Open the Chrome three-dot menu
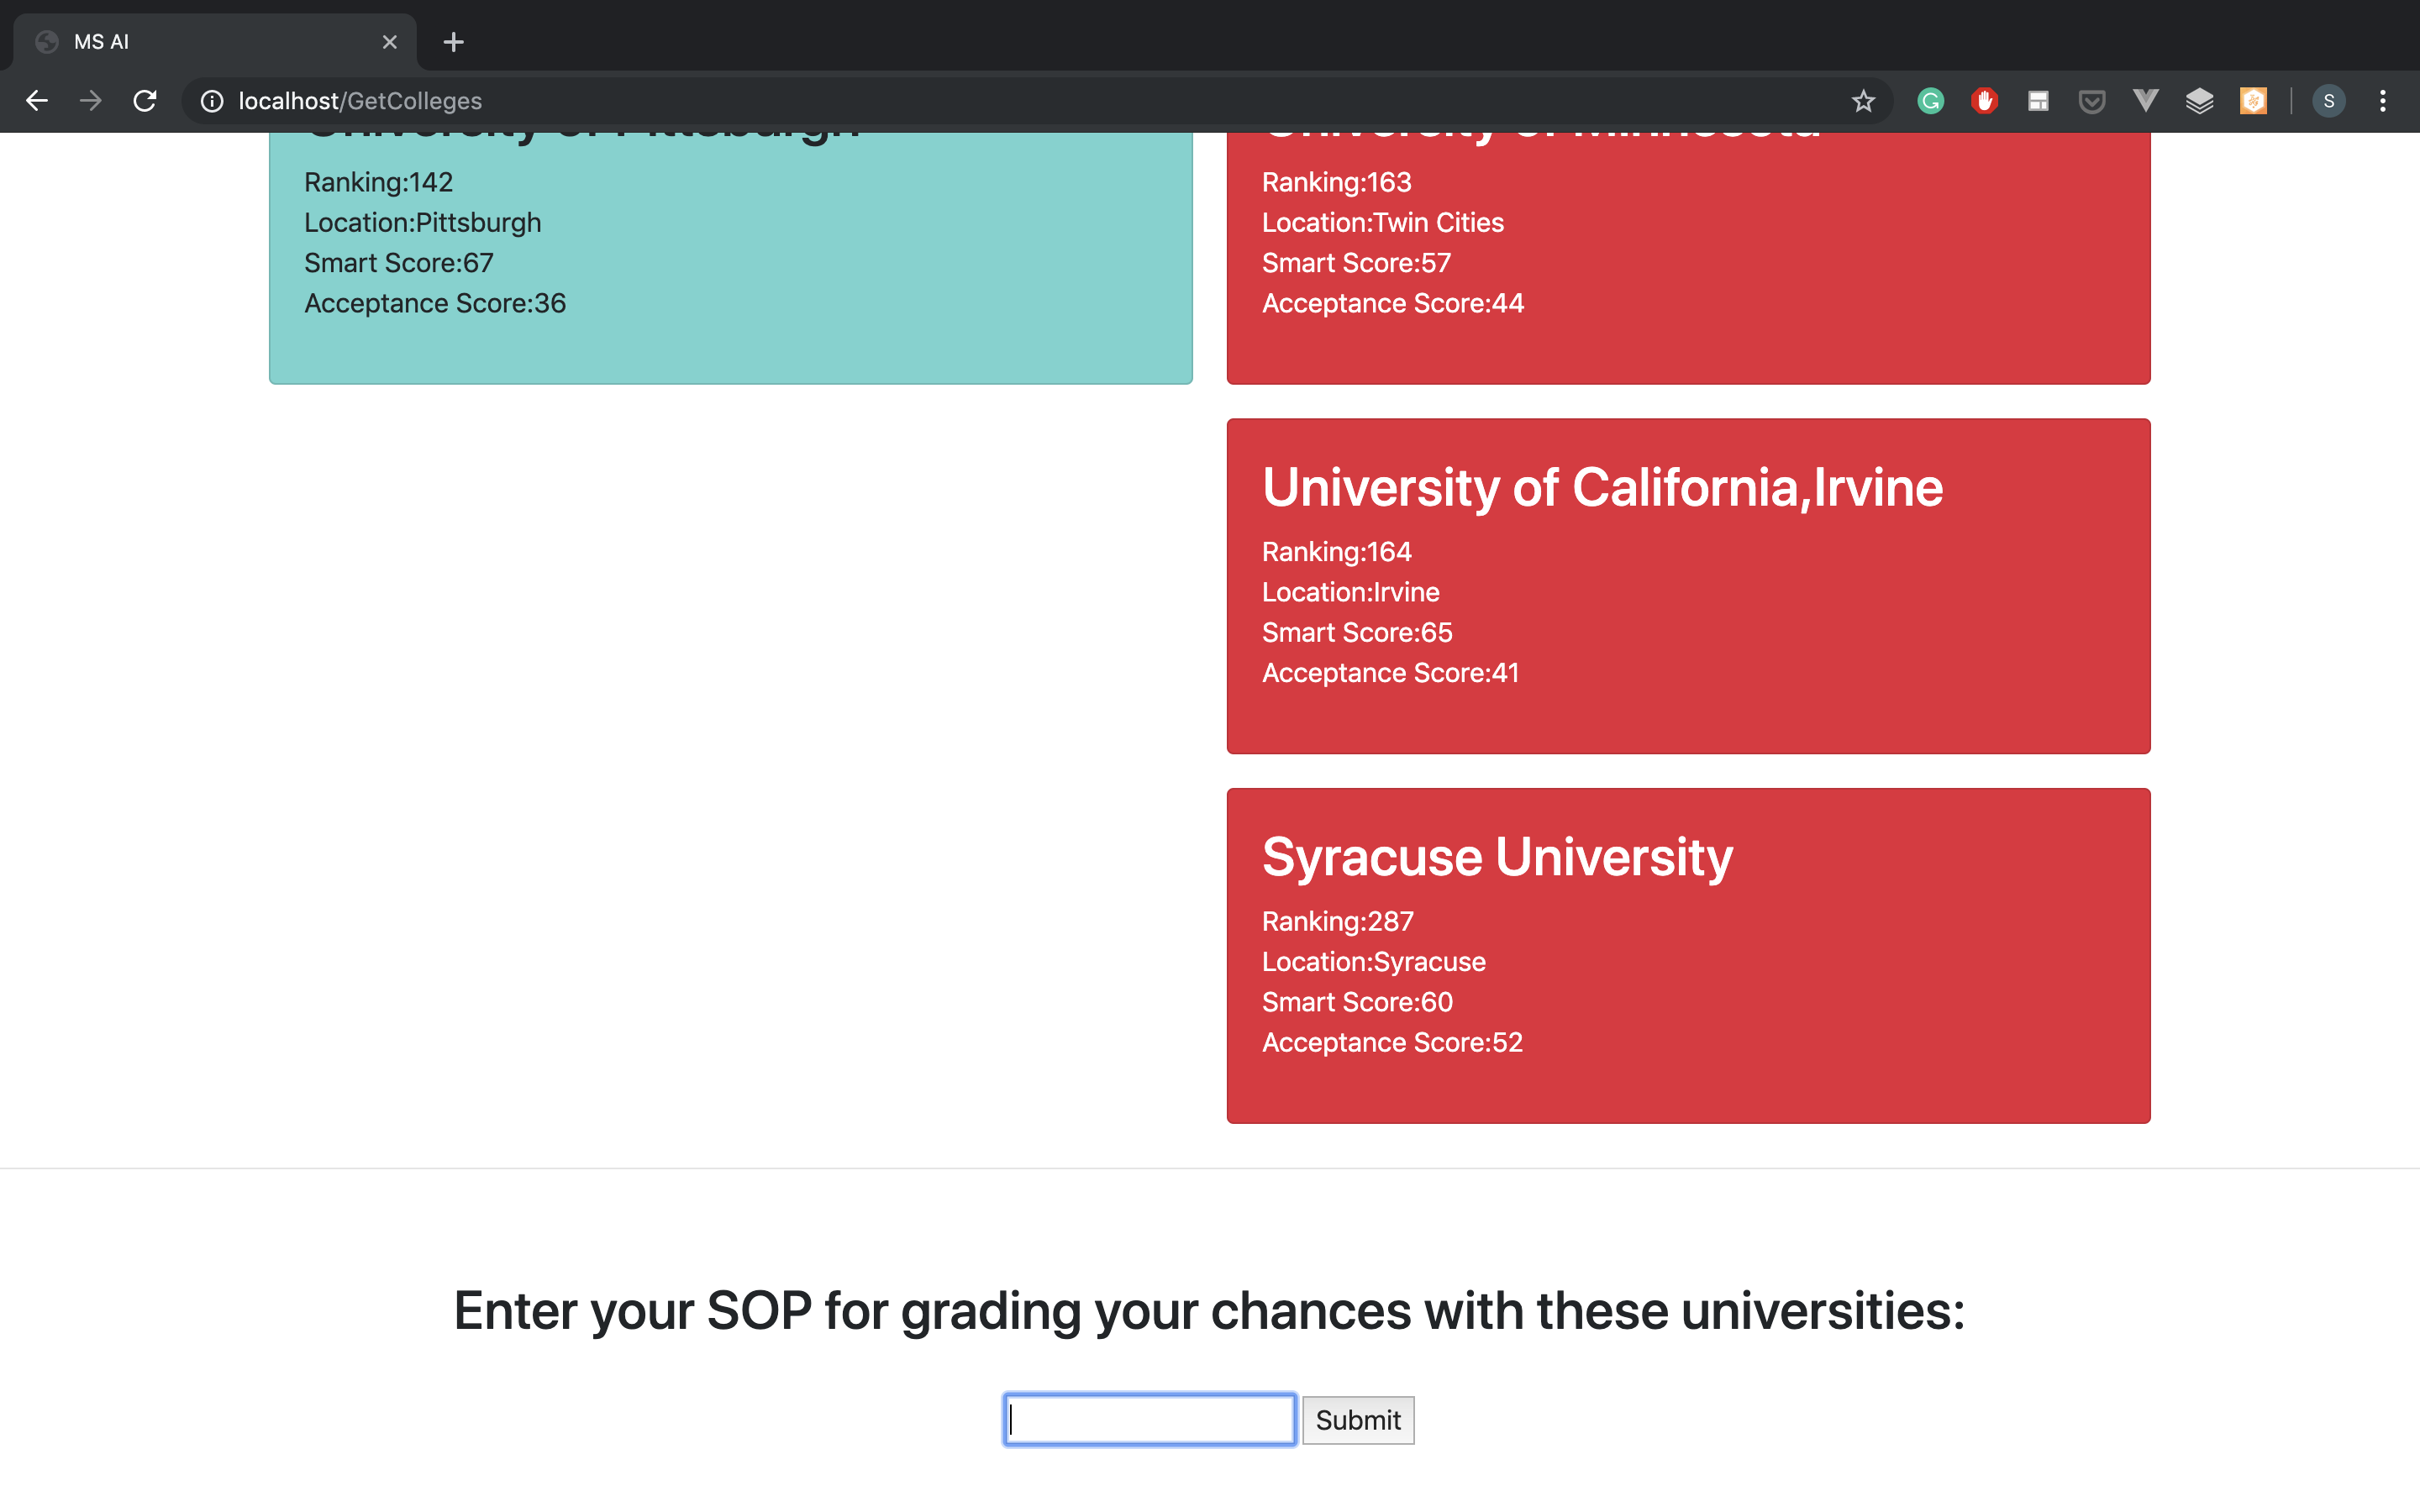Screen dimensions: 2420x1512 (x=2383, y=101)
